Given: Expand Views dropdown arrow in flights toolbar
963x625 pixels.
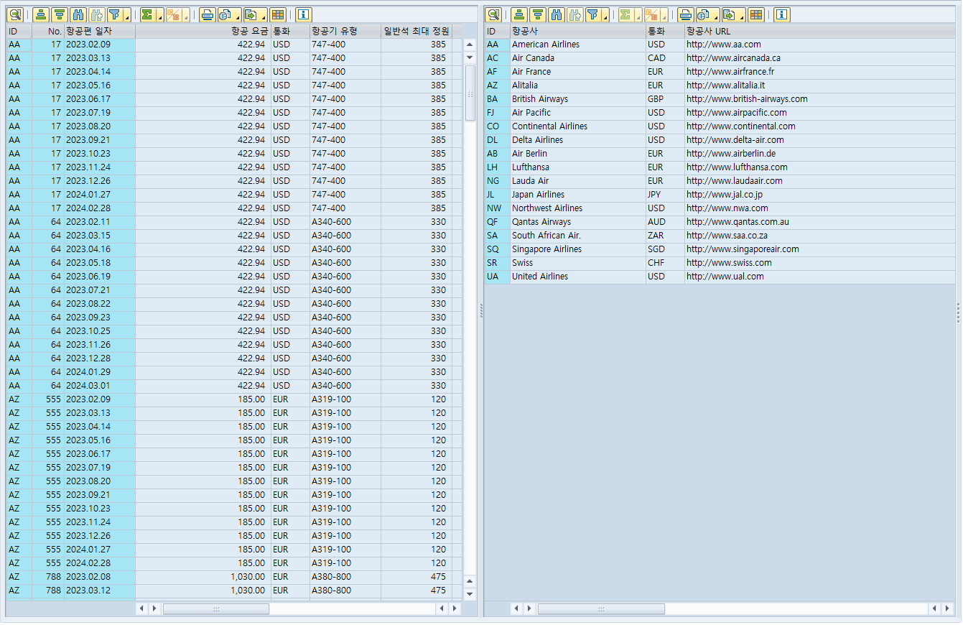Looking at the screenshot, I should pyautogui.click(x=238, y=14).
